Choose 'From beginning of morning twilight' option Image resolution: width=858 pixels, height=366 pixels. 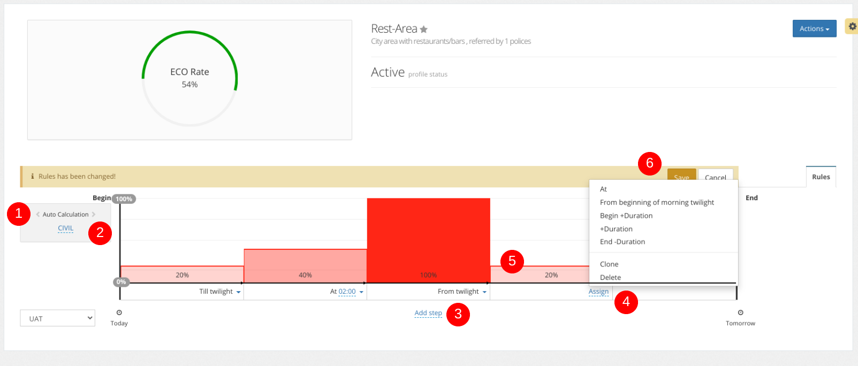coord(657,202)
